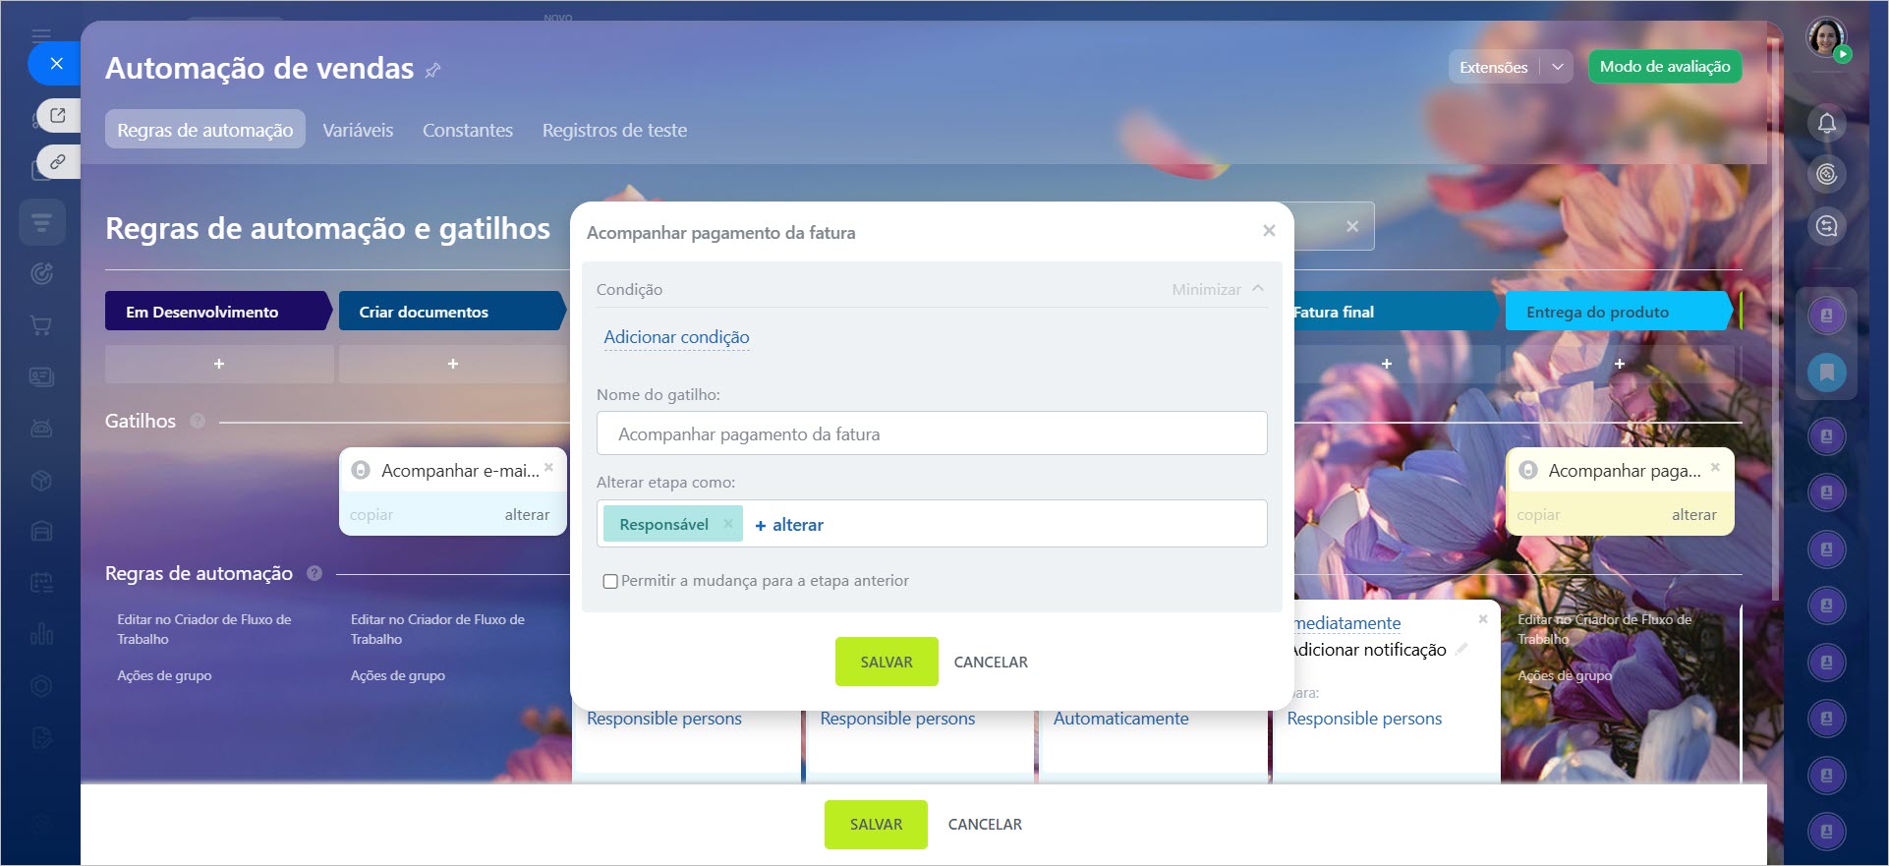Click the Nome do gatilho text field
The width and height of the screenshot is (1889, 866).
coord(931,433)
